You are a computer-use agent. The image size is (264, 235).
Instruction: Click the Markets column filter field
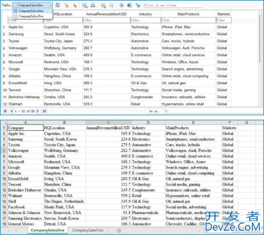tap(224, 20)
